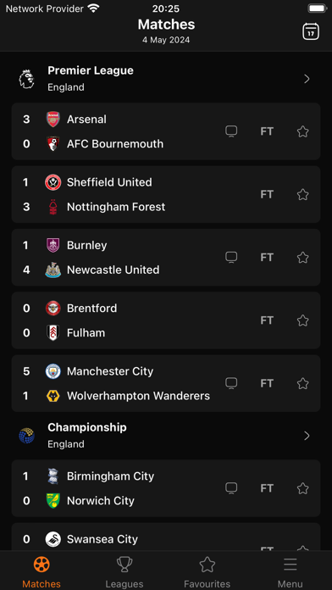Screen dimensions: 332x590
Task: Tap the 4 May 2024 date label
Action: pyautogui.click(x=166, y=40)
